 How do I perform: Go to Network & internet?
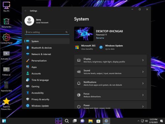pos(47,54)
